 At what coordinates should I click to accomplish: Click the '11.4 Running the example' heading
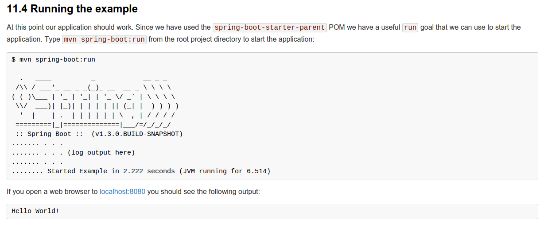point(72,9)
